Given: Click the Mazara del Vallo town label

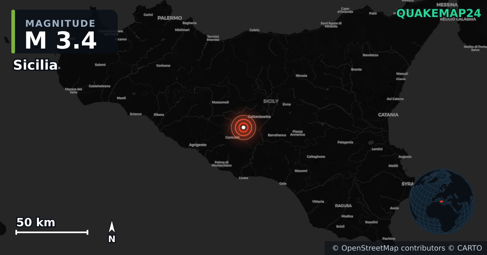Looking at the screenshot, I should 73,91.
